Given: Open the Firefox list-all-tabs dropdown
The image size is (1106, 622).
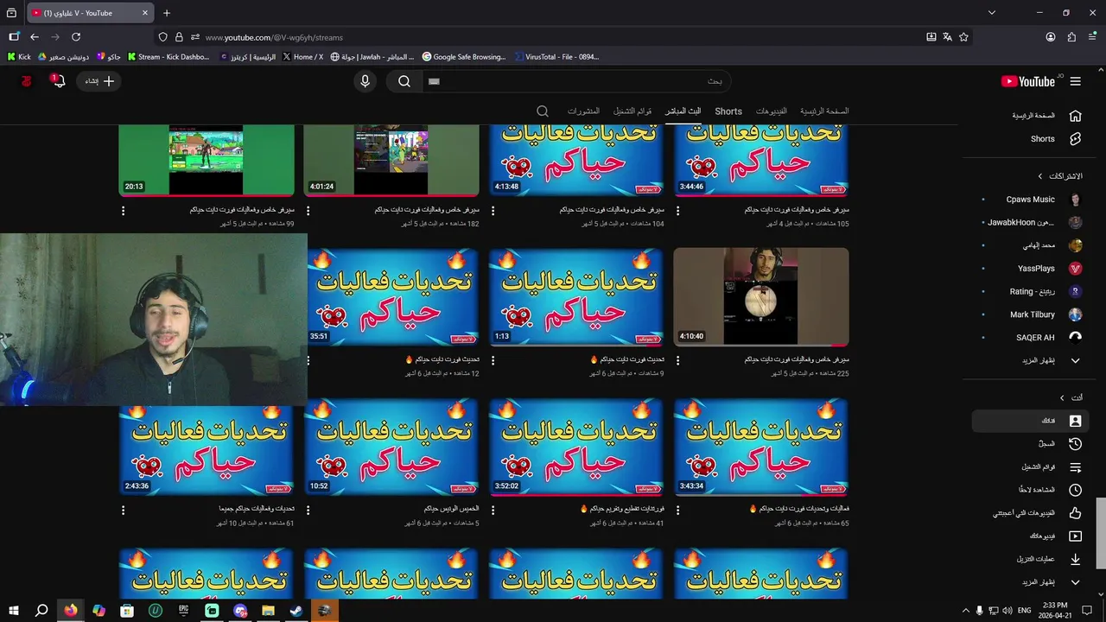Looking at the screenshot, I should coord(992,13).
